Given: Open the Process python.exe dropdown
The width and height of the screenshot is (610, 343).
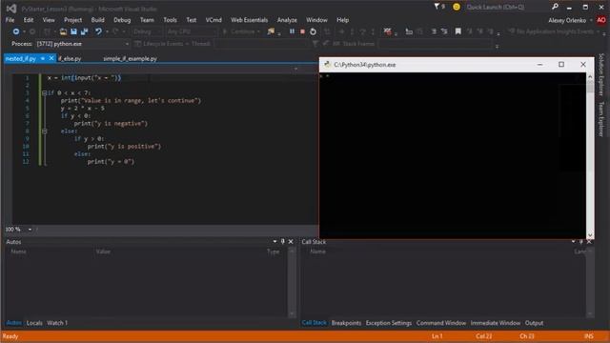Looking at the screenshot, I should pyautogui.click(x=83, y=44).
